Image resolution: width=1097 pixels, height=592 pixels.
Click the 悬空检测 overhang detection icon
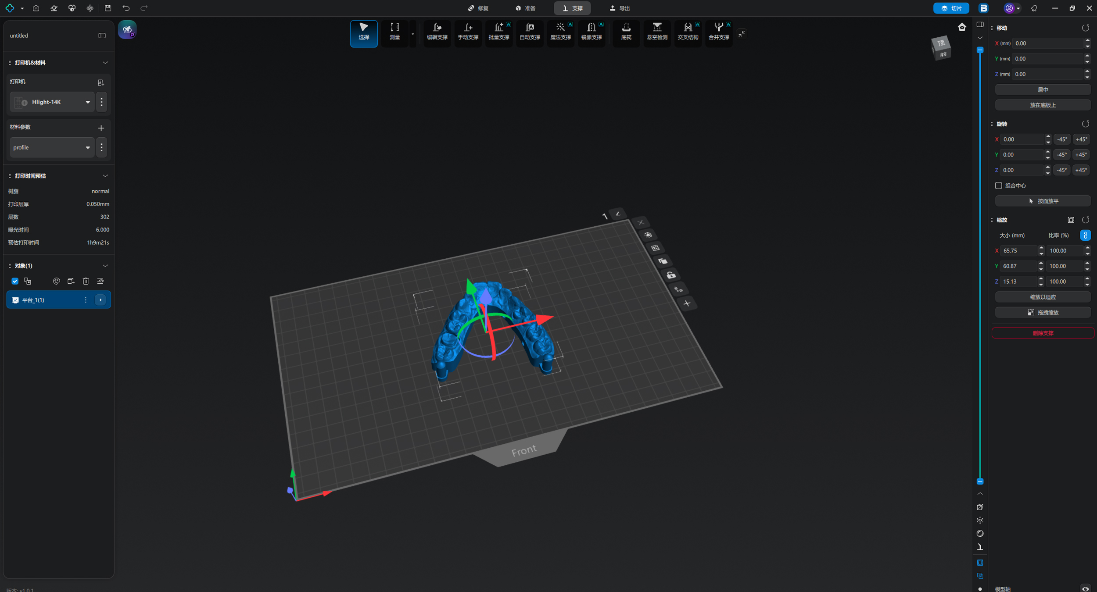(x=657, y=32)
